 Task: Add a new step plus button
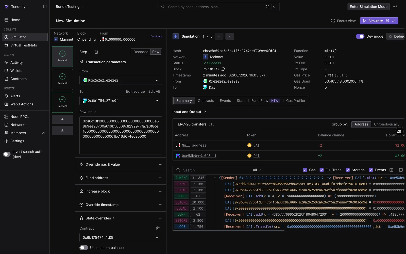62,119
